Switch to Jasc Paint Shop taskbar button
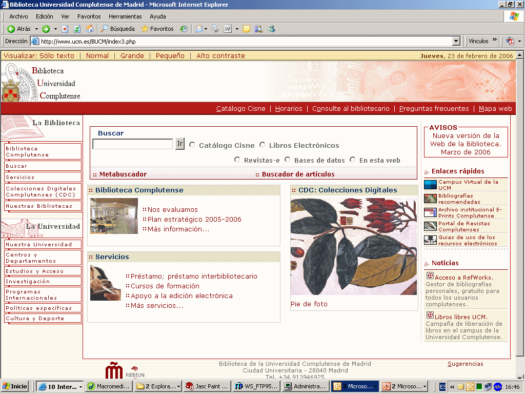 (x=207, y=387)
